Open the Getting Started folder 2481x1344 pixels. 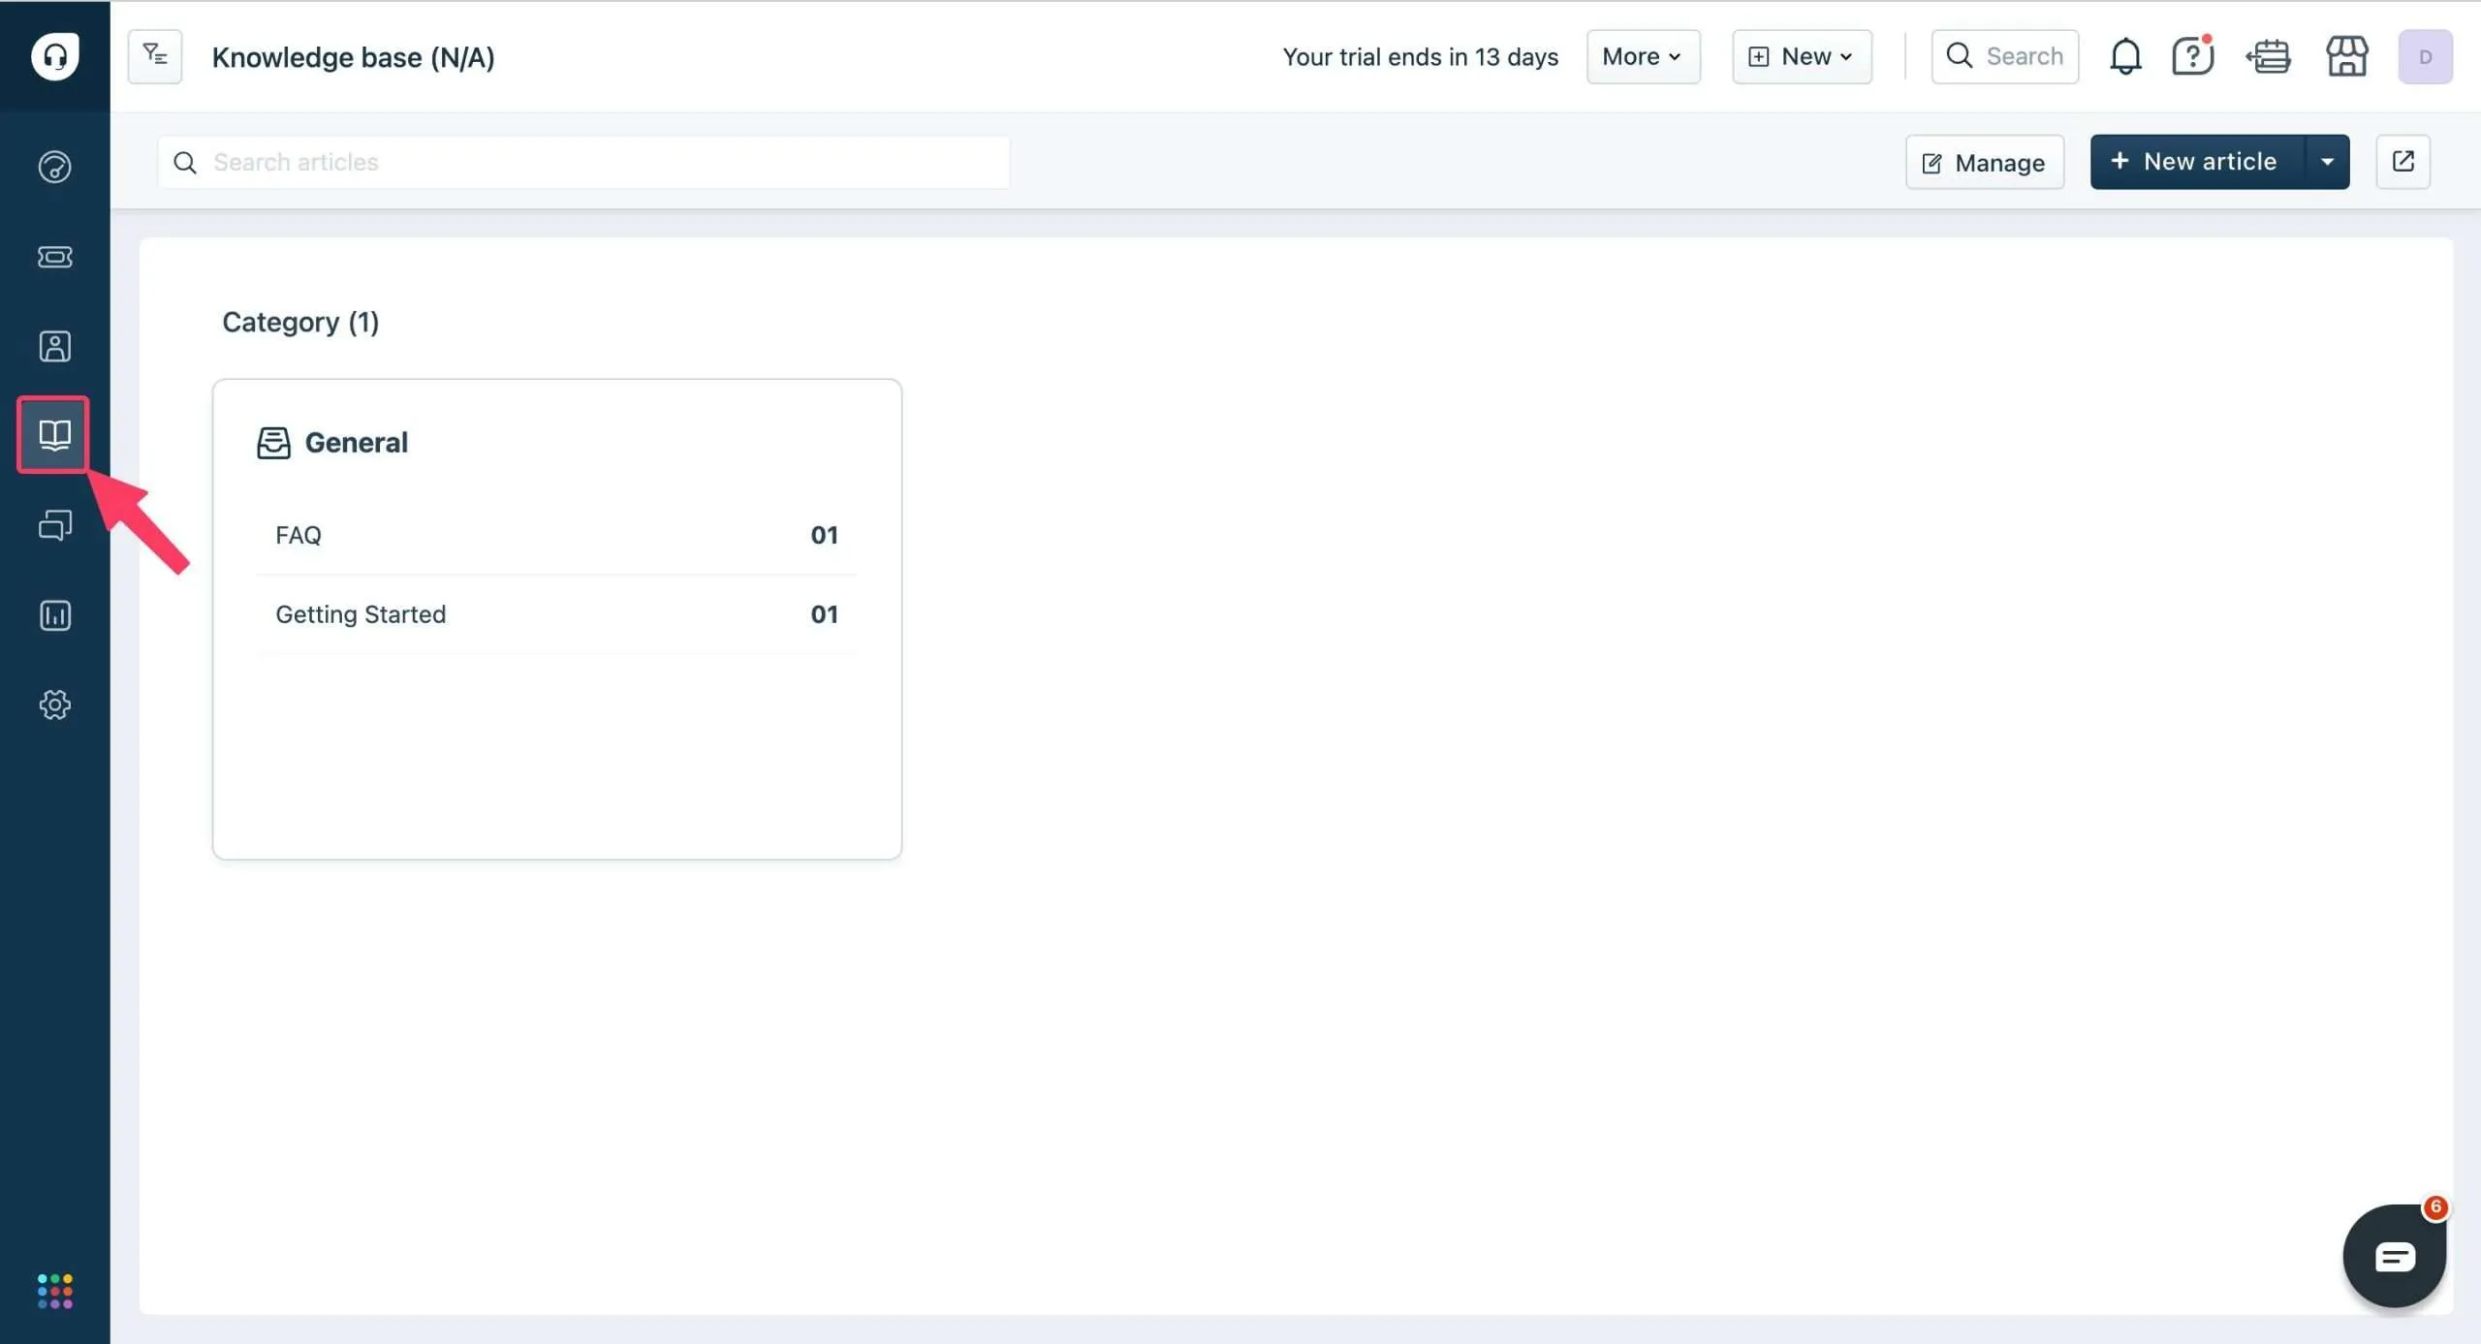pos(556,614)
